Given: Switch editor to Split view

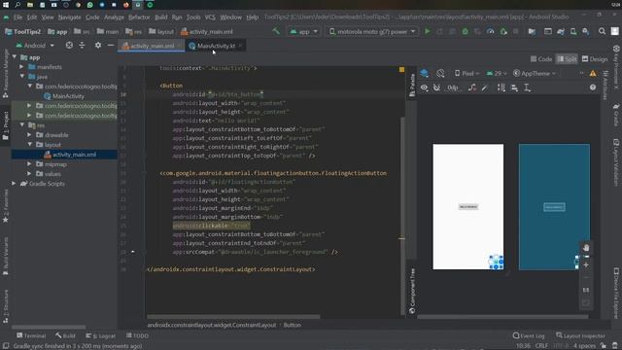Looking at the screenshot, I should click(567, 59).
